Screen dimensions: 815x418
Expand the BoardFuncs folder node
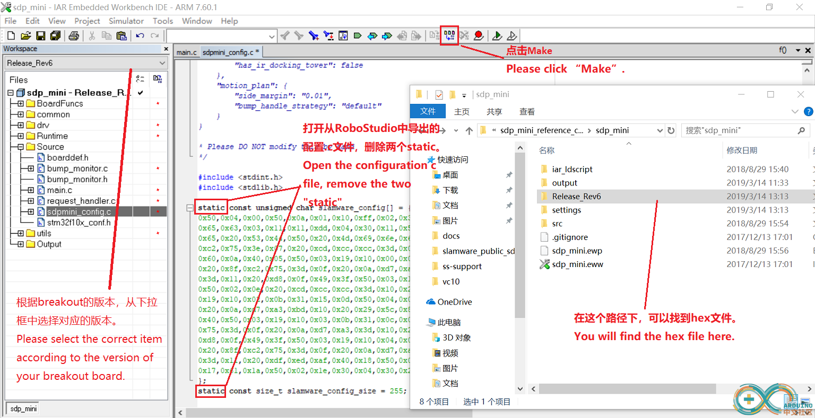click(x=21, y=104)
